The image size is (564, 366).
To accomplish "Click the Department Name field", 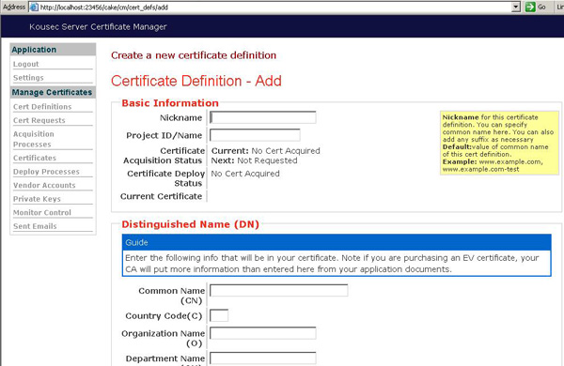I will click(x=263, y=358).
